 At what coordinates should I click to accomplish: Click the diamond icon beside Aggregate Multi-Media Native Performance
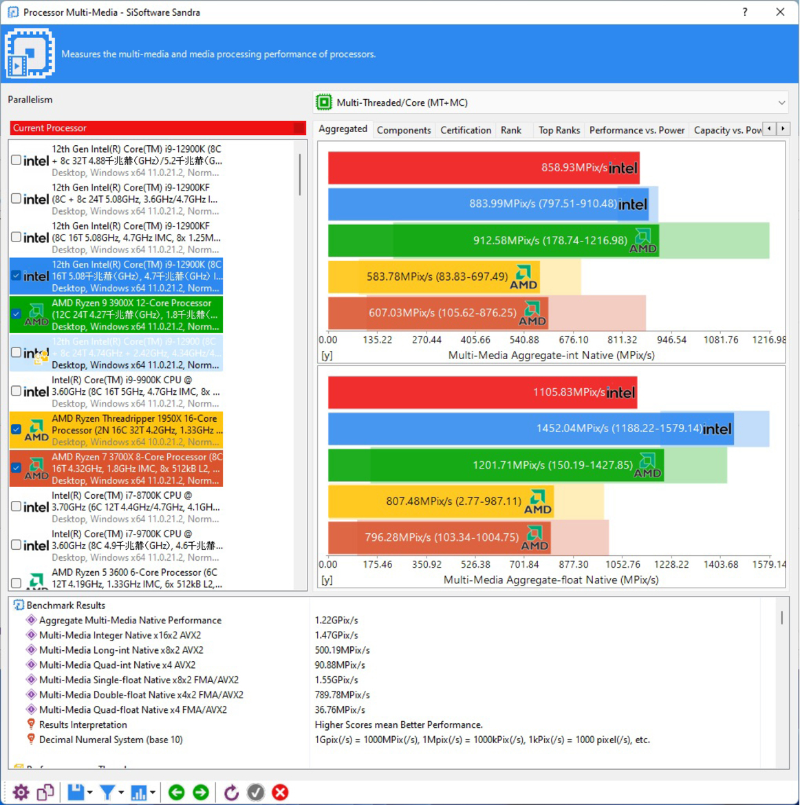point(32,620)
